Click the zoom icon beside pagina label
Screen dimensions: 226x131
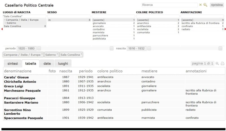(x=217, y=64)
